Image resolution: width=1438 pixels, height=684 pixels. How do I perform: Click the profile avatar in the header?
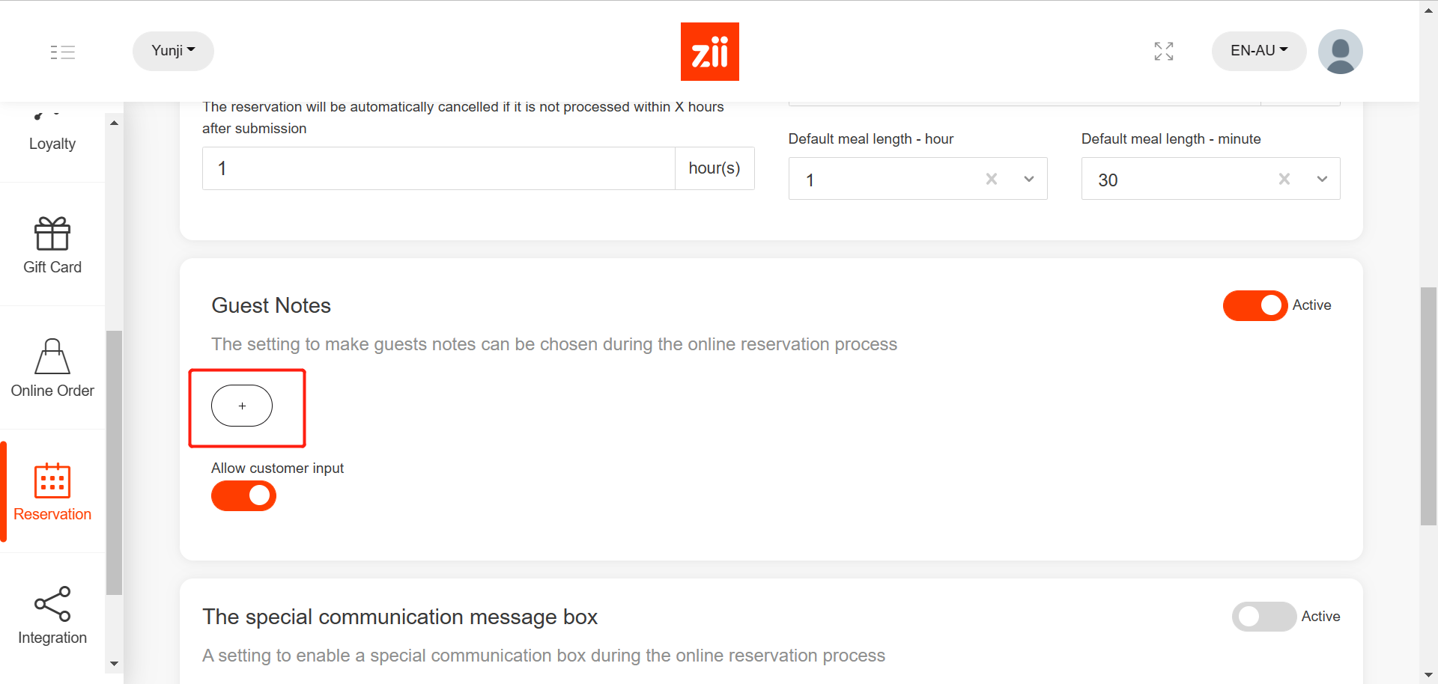coord(1340,51)
